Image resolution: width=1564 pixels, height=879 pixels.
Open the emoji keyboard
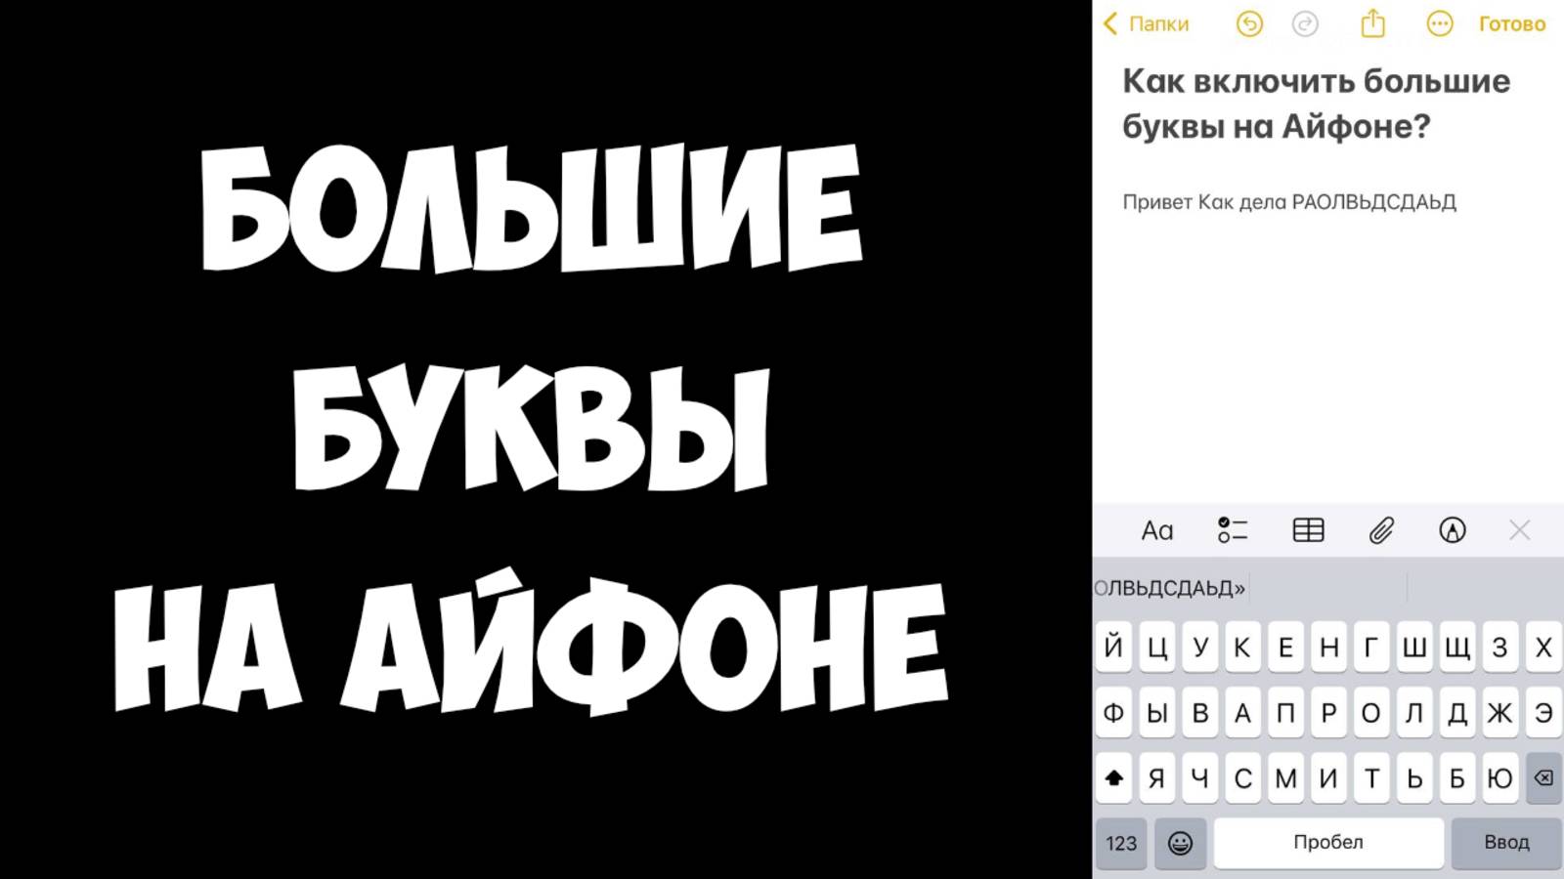(1180, 843)
